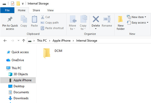Click the Rename icon
This screenshot has width=151, height=103.
107,19
